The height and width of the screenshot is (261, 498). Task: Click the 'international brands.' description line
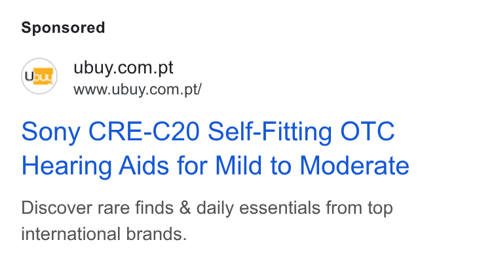coord(104,234)
